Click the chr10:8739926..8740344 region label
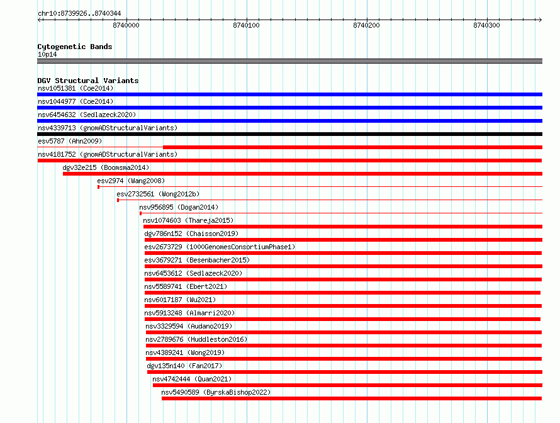This screenshot has width=560, height=423. click(79, 13)
